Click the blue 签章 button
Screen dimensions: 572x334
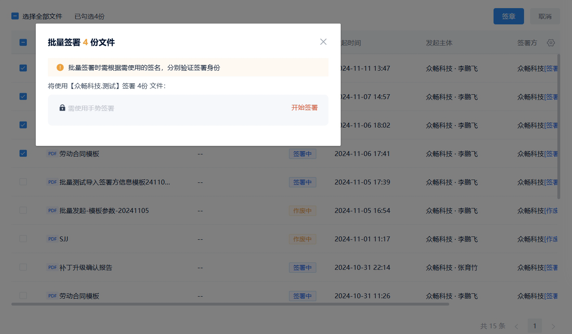[x=508, y=16]
